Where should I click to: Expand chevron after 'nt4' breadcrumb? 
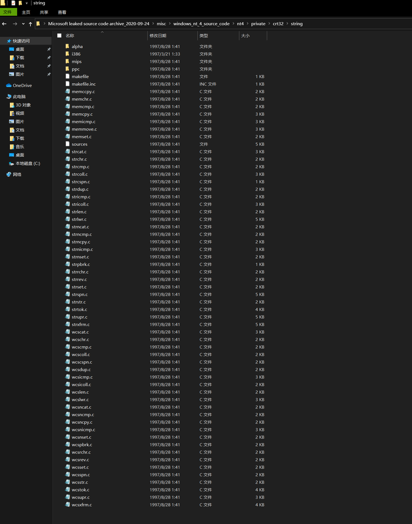pyautogui.click(x=248, y=24)
